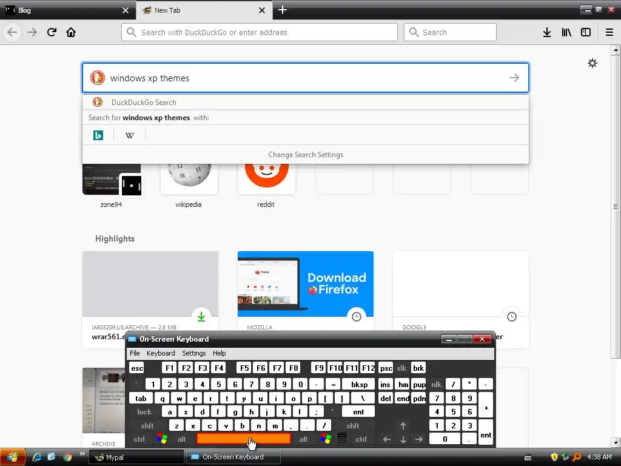Toggle the slk scroll lock key
This screenshot has height=466, width=621.
pyautogui.click(x=401, y=368)
